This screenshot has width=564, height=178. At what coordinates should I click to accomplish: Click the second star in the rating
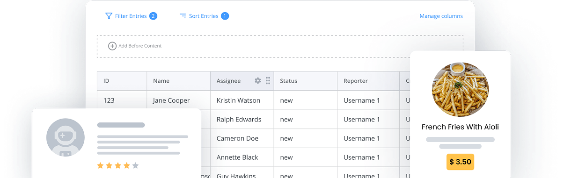tap(109, 165)
